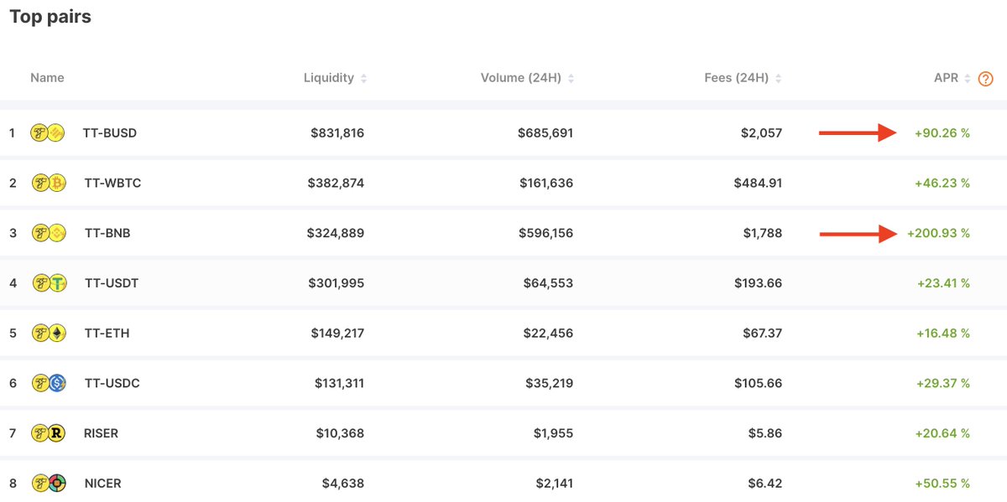The height and width of the screenshot is (502, 1007).
Task: Click the APR help question-mark icon
Action: (986, 79)
